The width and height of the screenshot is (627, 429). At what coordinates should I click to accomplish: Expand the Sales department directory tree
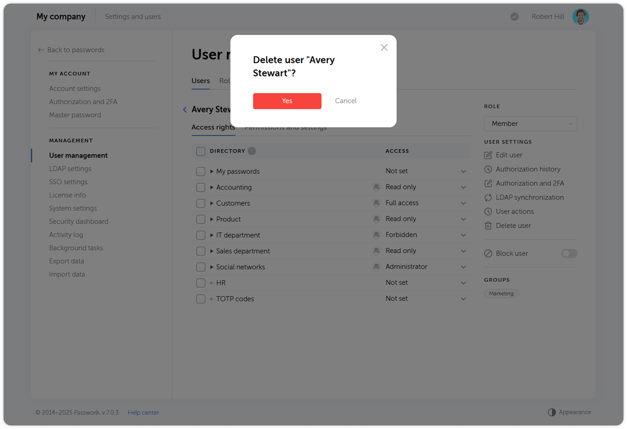coord(212,251)
